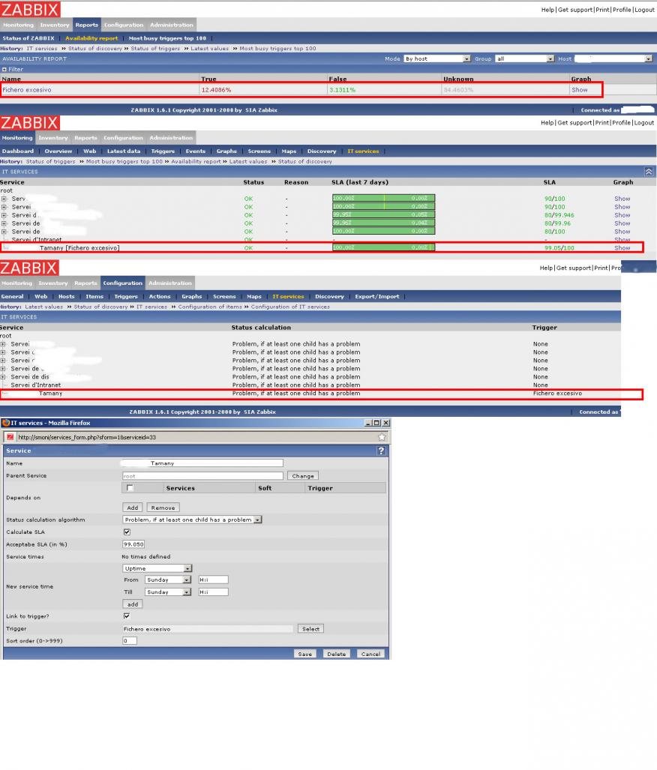Click the Sort order input field

130,641
